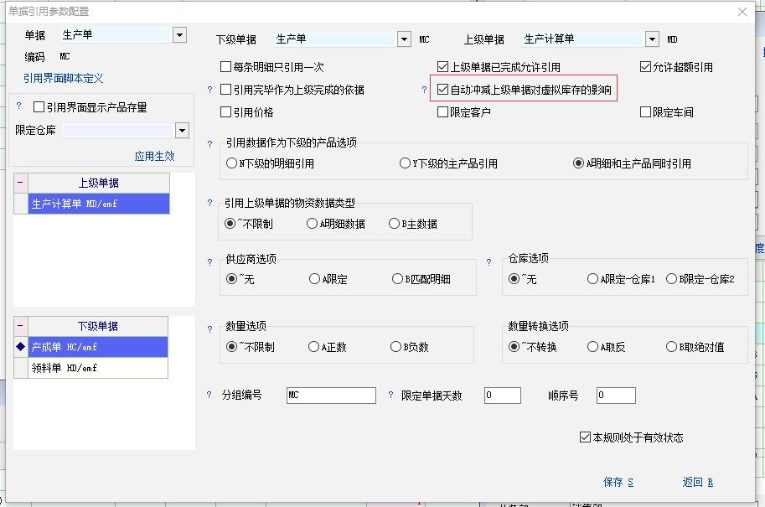Select N下级的明细引用 radio option
The width and height of the screenshot is (765, 507).
232,163
